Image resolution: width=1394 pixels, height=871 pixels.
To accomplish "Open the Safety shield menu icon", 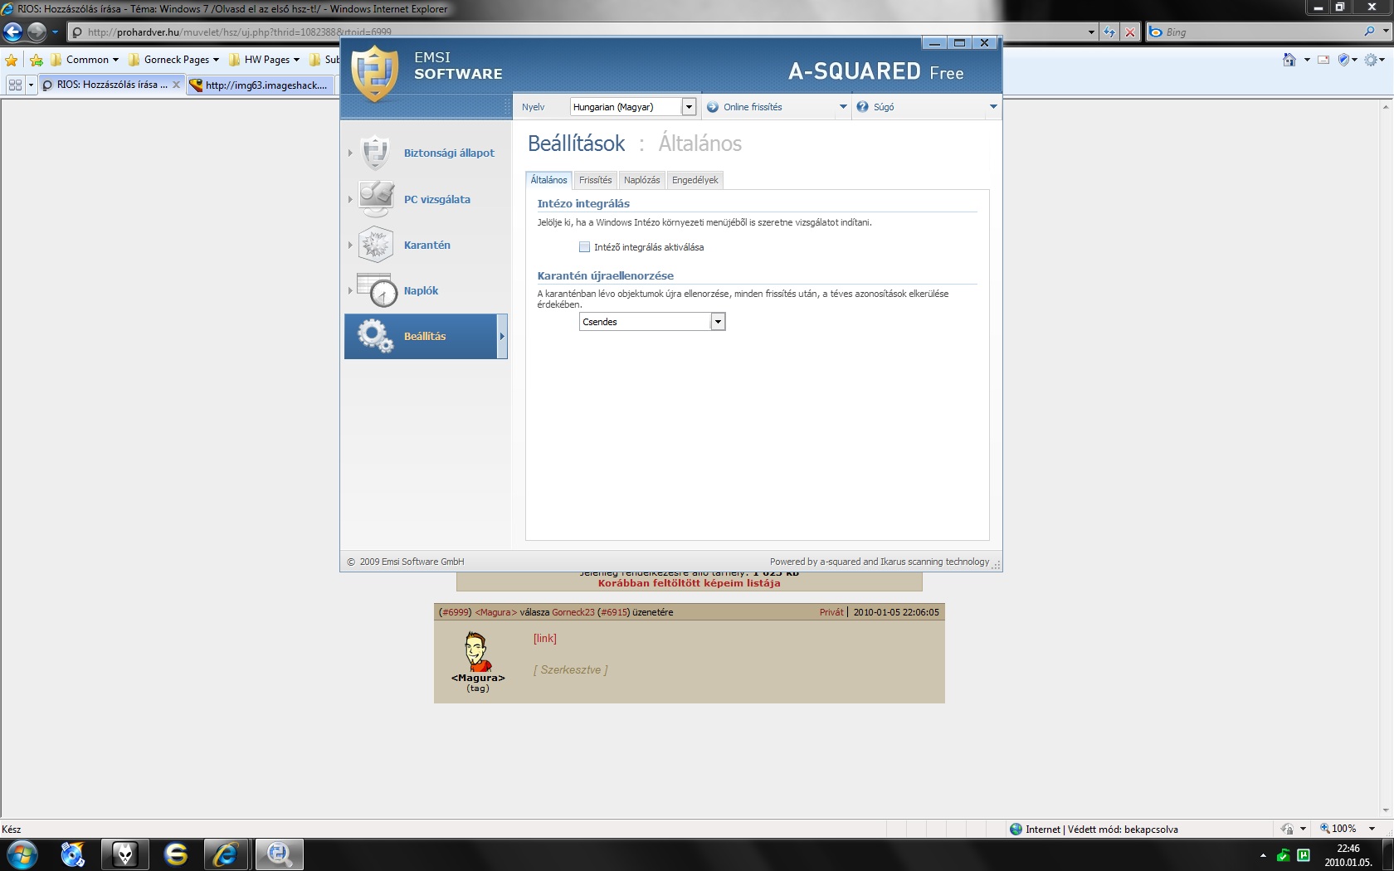I will 1343,60.
